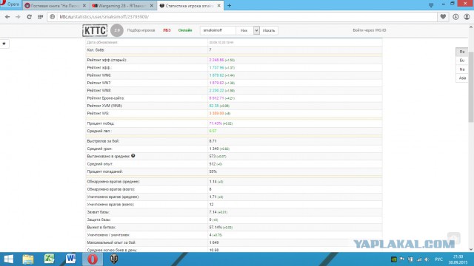The image size is (474, 266).
Task: Click the NVIDIA tray icon
Action: pos(393,259)
